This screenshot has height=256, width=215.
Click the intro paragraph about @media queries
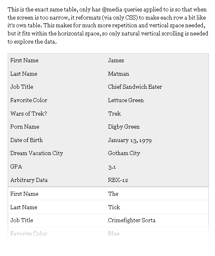(x=108, y=26)
